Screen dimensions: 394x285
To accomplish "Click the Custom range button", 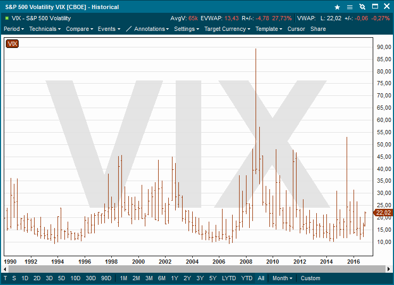I will point(310,278).
